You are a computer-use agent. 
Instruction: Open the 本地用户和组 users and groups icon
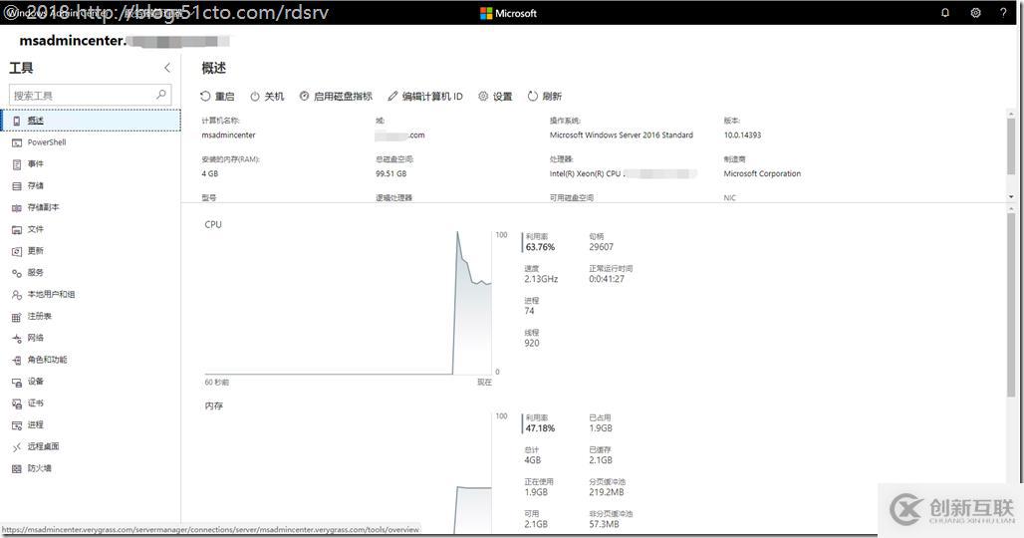(x=17, y=295)
